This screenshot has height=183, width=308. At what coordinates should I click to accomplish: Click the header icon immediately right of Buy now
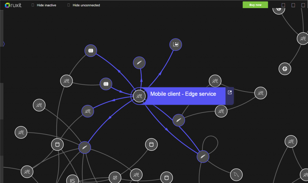(x=283, y=5)
